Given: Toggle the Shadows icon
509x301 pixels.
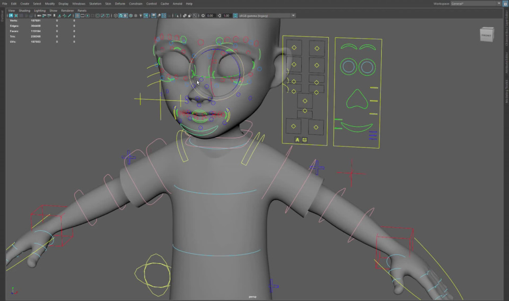Looking at the screenshot, I should 146,16.
